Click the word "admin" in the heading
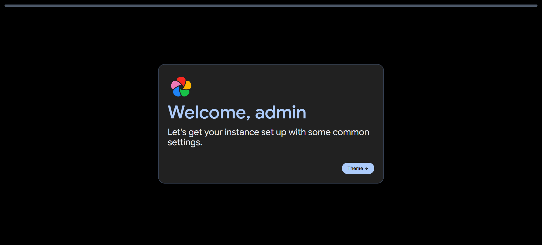The width and height of the screenshot is (542, 245). (281, 112)
